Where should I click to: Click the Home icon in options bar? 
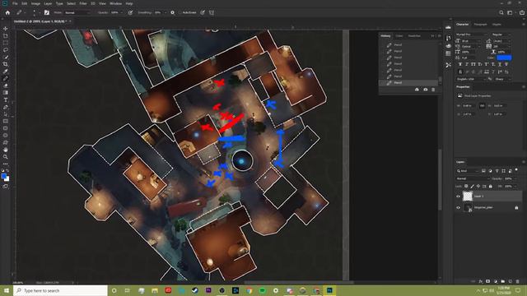click(x=7, y=12)
